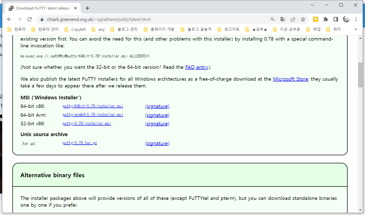Click the MSI ('Windows Installer') heading

click(x=51, y=98)
